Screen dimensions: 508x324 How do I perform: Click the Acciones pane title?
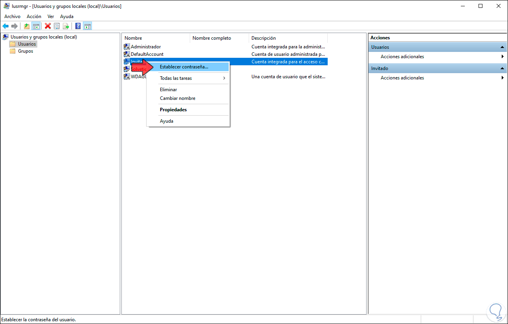tap(380, 38)
